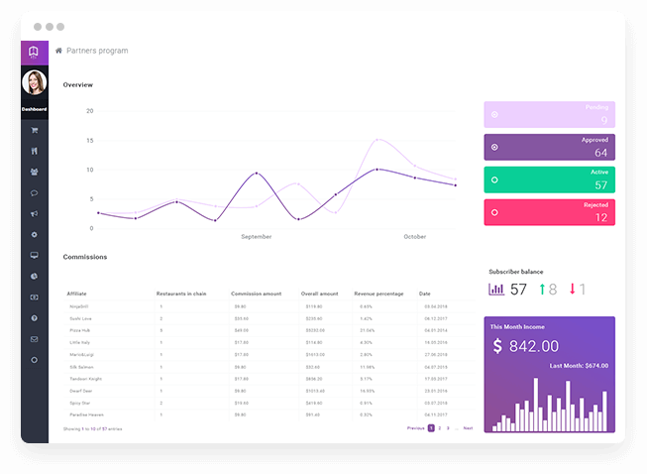Open the Dashboard sidebar menu item
The height and width of the screenshot is (474, 647).
[34, 108]
